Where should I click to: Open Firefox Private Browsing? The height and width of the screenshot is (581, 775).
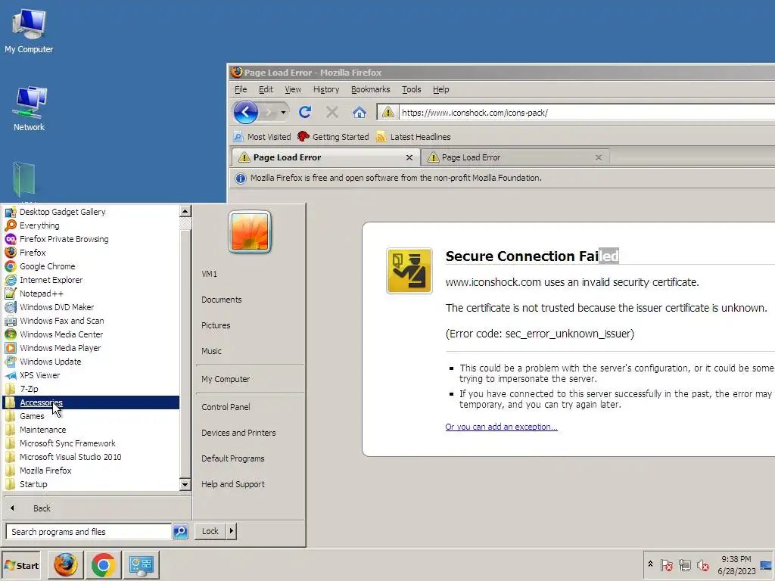point(91,239)
